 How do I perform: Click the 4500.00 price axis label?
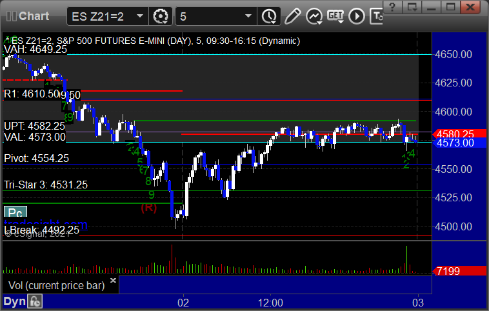click(x=454, y=226)
